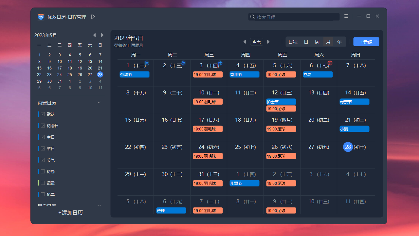Go to next month in mini calendar
Image resolution: width=419 pixels, height=236 pixels.
pyautogui.click(x=102, y=35)
